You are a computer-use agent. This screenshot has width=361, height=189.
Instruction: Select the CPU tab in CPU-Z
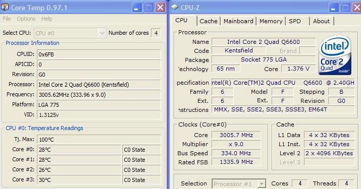tap(181, 20)
